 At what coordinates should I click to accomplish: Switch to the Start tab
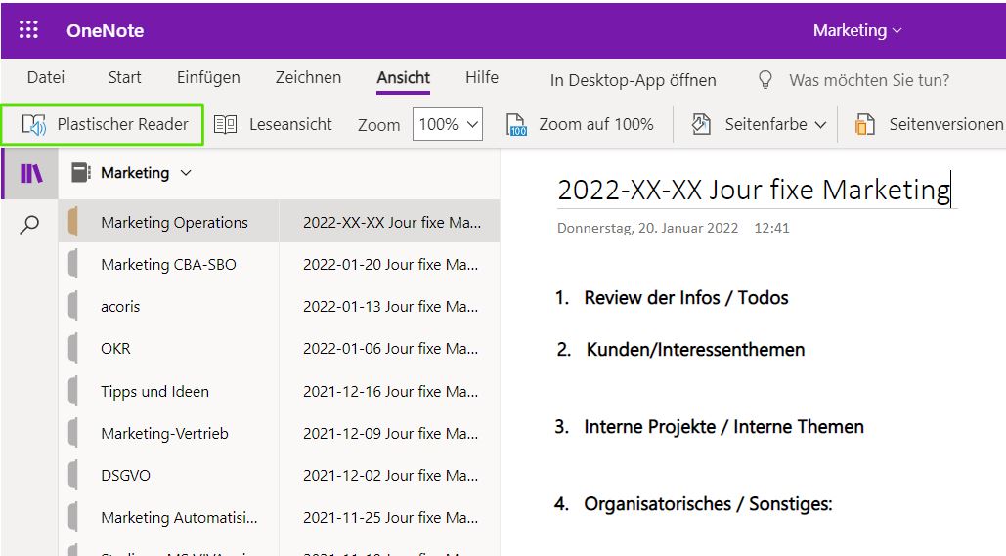pyautogui.click(x=124, y=77)
